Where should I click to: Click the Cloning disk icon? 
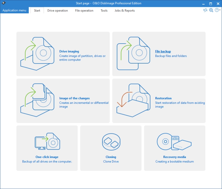(x=111, y=142)
